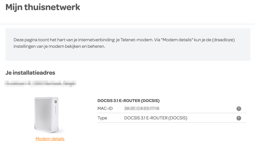Click the MAC-ID label
255x146 pixels.
coord(105,109)
